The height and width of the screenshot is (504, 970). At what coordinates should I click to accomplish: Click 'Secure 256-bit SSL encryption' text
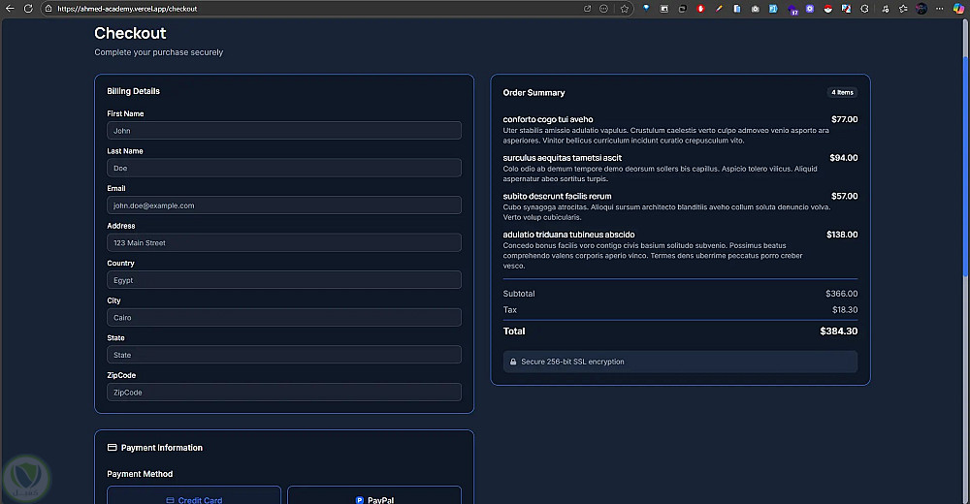pyautogui.click(x=572, y=362)
